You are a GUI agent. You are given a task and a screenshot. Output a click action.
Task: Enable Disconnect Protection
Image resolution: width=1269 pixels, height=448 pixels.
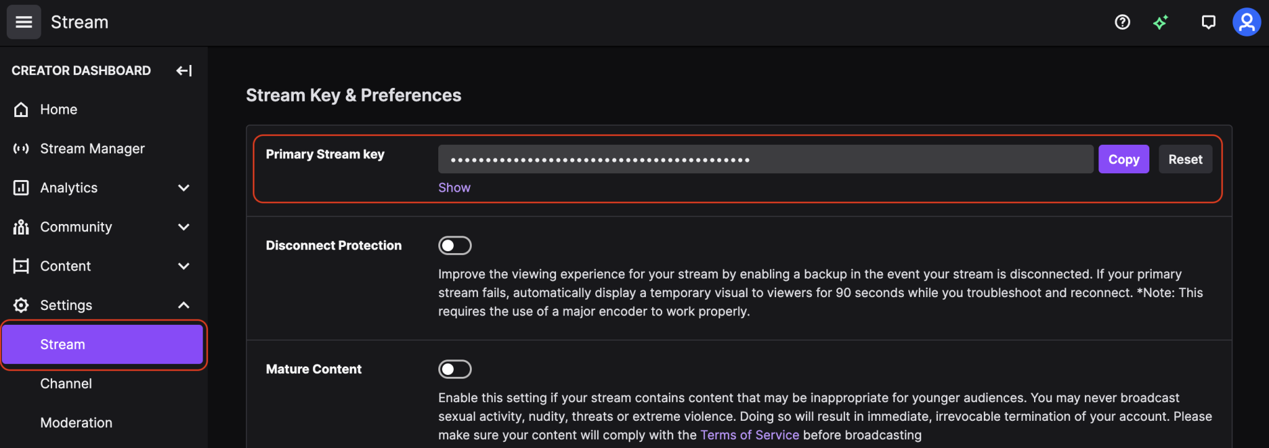455,245
